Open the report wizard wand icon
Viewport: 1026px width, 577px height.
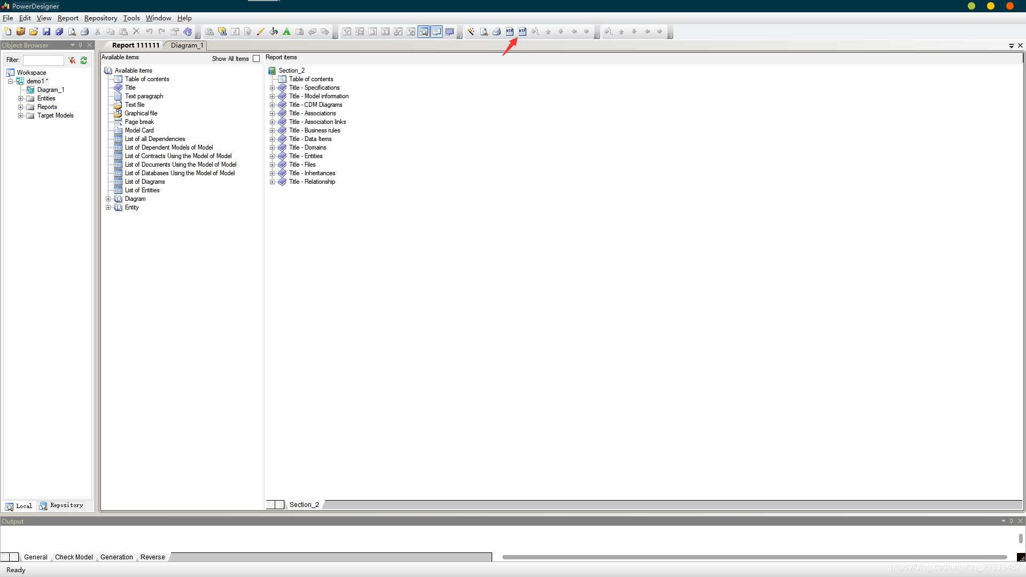click(x=471, y=32)
